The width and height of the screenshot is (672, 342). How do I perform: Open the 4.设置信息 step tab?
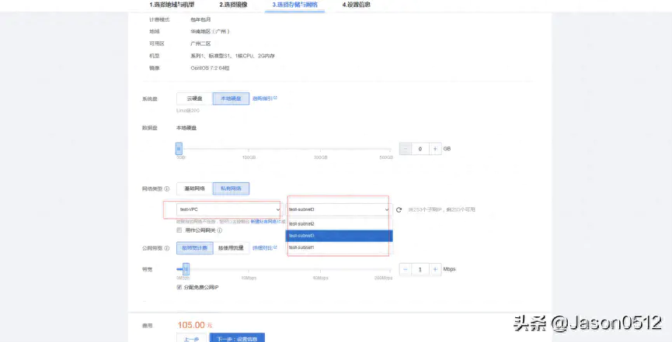click(357, 5)
